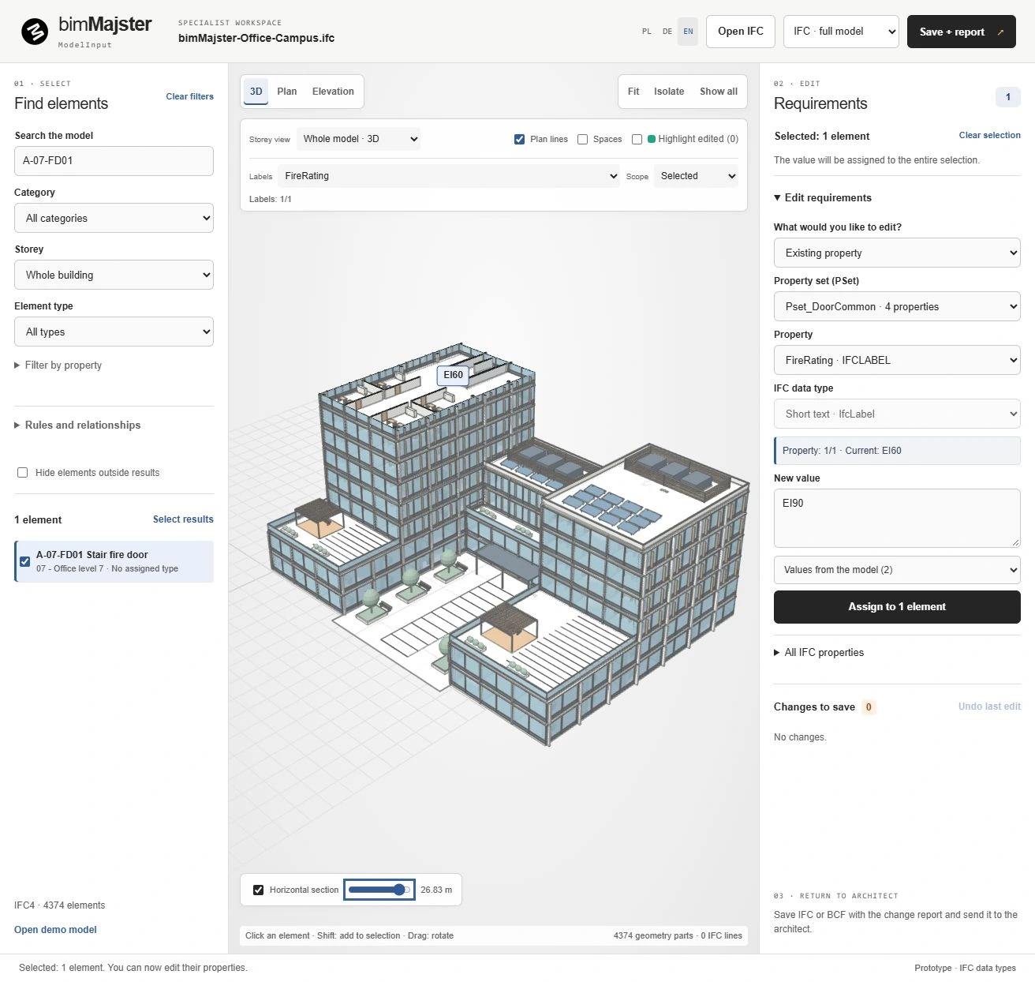Click the IFC4 4374 elements text
The width and height of the screenshot is (1035, 982).
(x=59, y=905)
